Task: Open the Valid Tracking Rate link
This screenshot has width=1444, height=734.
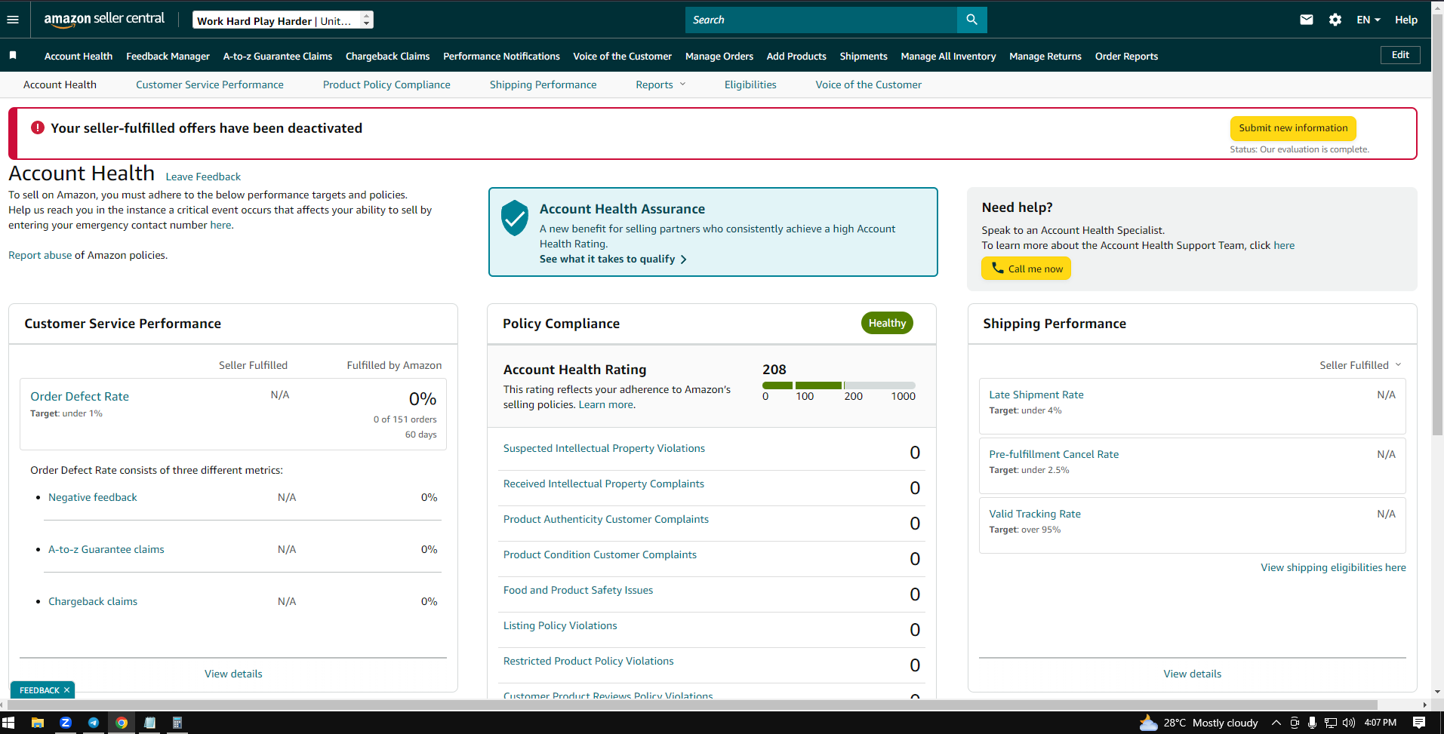Action: (x=1035, y=514)
